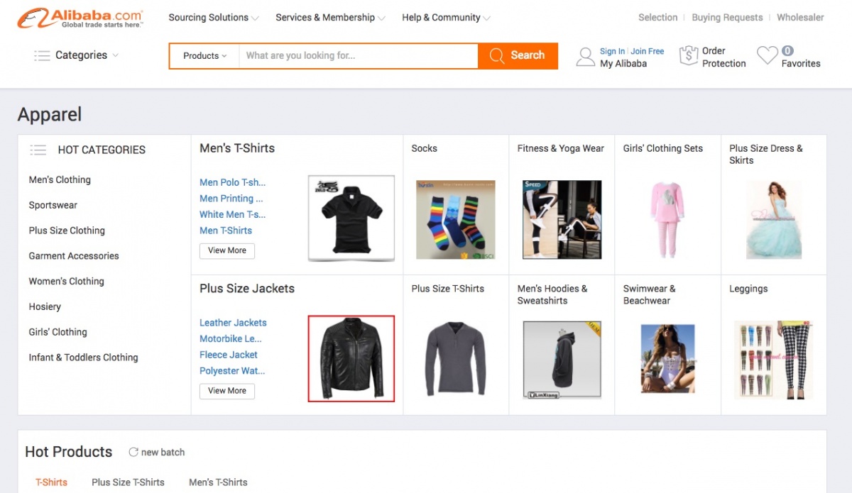Click the Hot Categories list icon
The image size is (852, 493).
click(x=38, y=150)
